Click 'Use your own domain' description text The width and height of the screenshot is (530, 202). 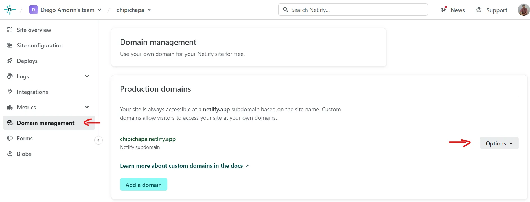(182, 54)
